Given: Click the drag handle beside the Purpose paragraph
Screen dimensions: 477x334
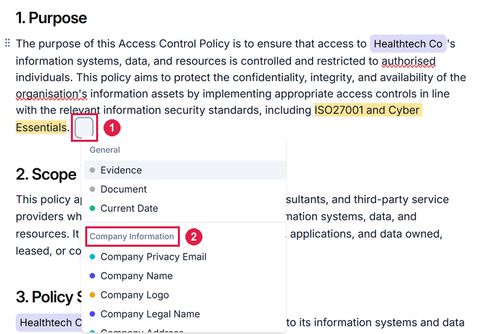Looking at the screenshot, I should (7, 43).
